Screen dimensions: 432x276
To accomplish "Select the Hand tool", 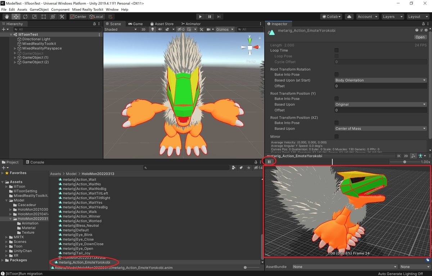I will coord(7,17).
